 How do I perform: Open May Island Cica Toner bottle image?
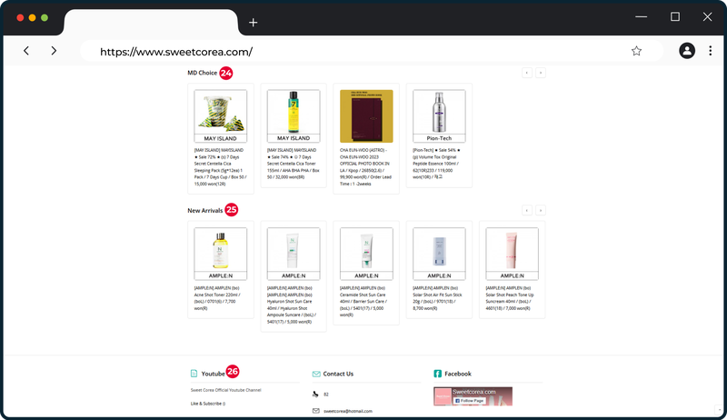point(294,115)
